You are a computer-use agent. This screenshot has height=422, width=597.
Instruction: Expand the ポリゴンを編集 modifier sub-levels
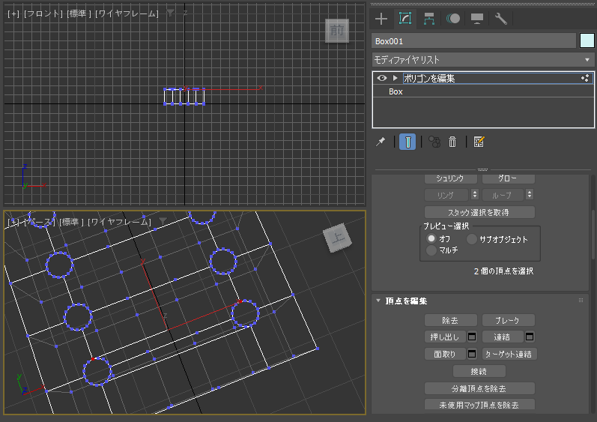(396, 78)
